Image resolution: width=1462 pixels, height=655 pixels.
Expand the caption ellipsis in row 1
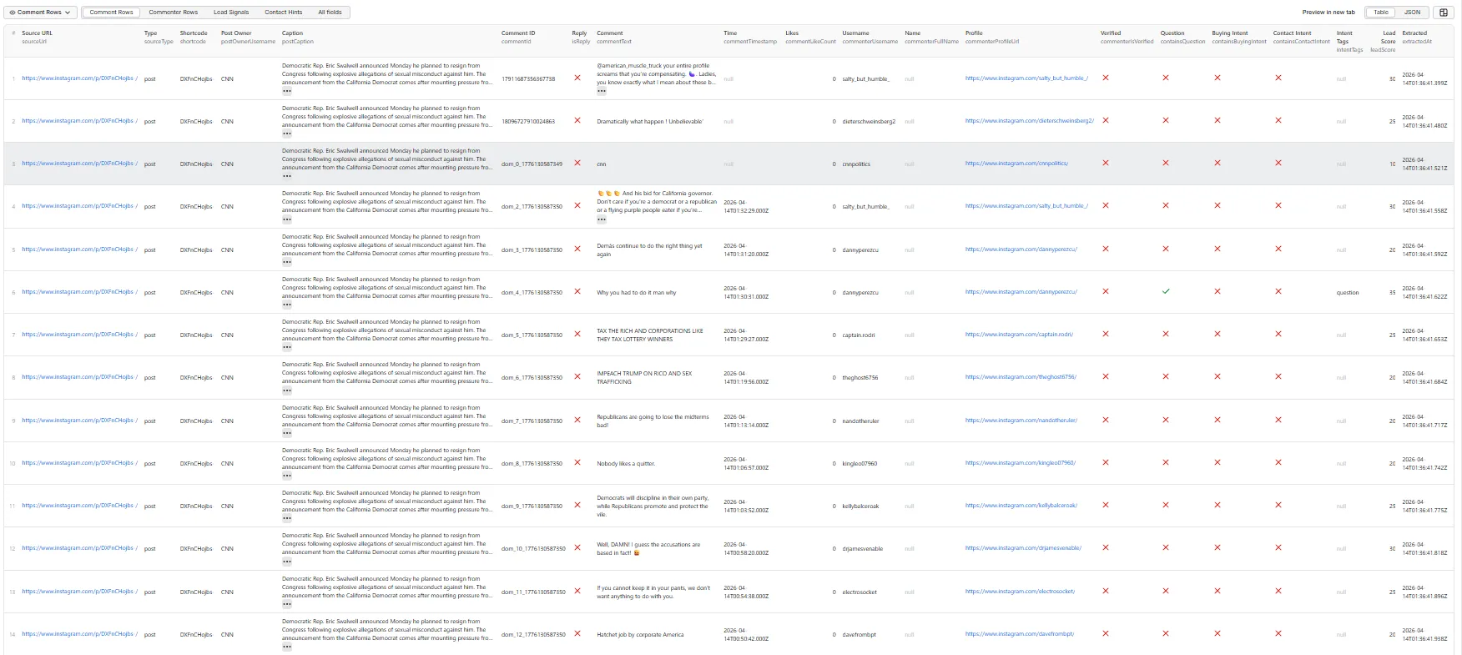pos(287,91)
